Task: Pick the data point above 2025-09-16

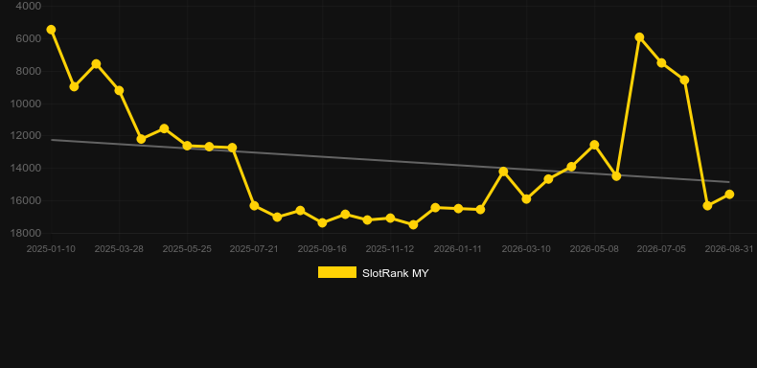Action: 322,222
